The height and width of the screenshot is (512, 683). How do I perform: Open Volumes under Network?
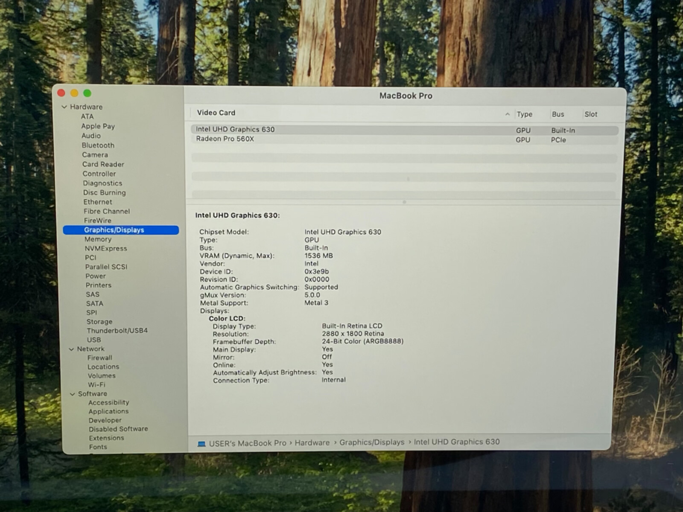pyautogui.click(x=102, y=376)
